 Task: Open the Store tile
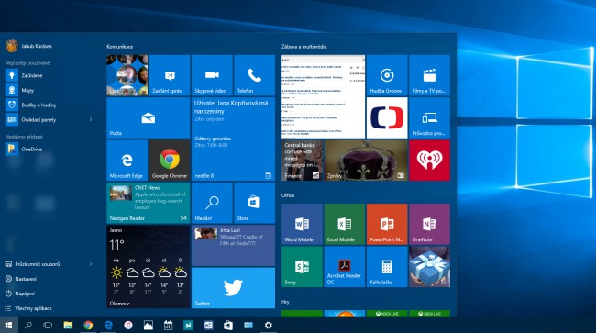(255, 203)
